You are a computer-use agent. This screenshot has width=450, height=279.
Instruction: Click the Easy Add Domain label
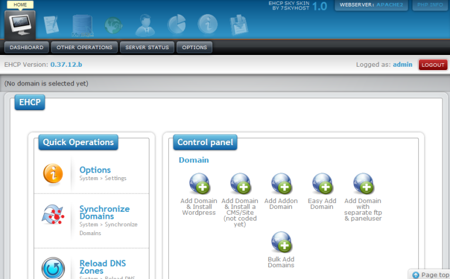pyautogui.click(x=322, y=204)
